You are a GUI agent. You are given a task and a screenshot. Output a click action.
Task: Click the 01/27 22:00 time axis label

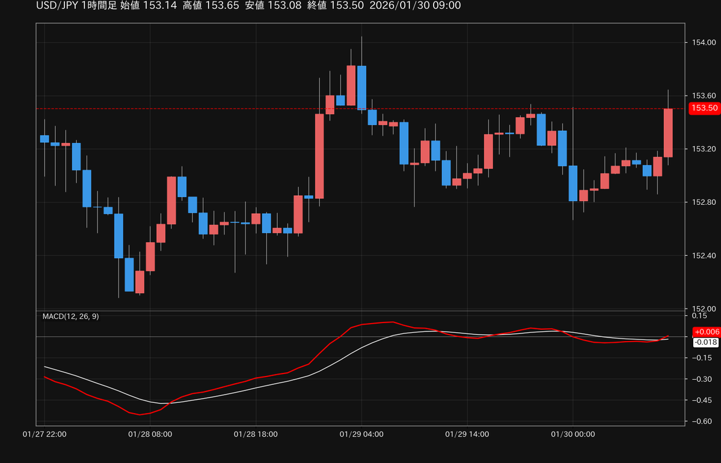pyautogui.click(x=44, y=434)
